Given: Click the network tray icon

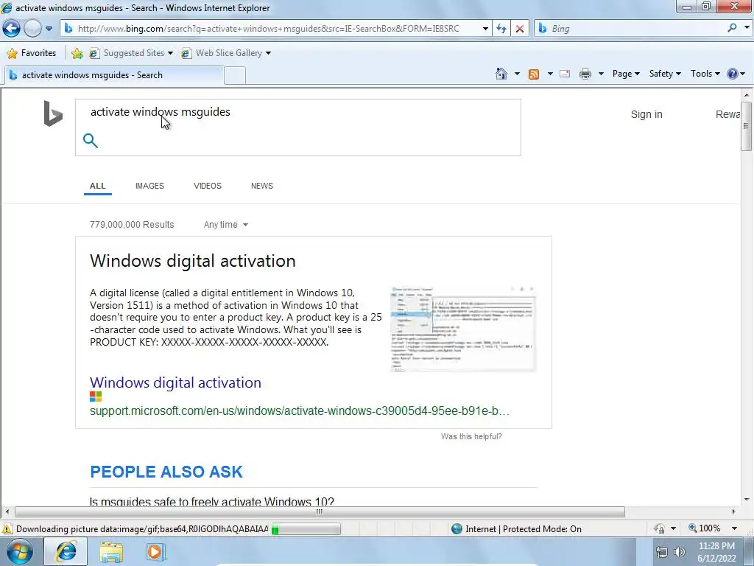Looking at the screenshot, I should point(662,552).
